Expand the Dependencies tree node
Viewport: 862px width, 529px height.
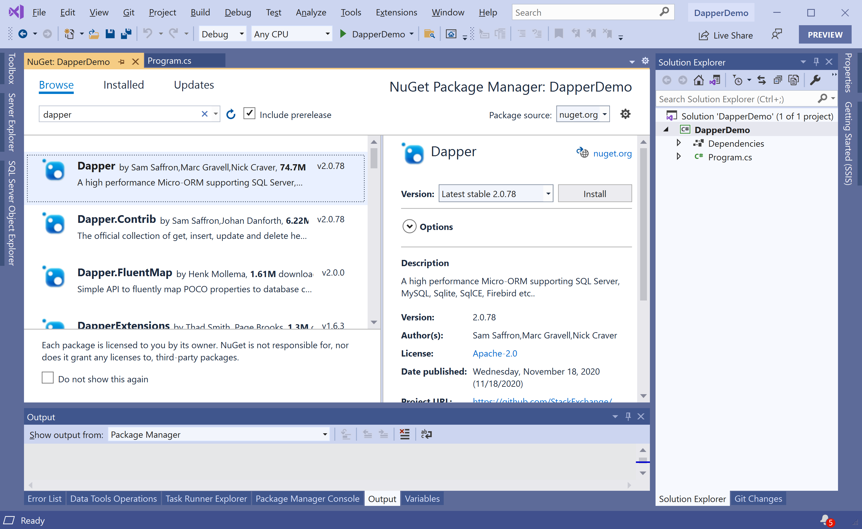click(678, 143)
